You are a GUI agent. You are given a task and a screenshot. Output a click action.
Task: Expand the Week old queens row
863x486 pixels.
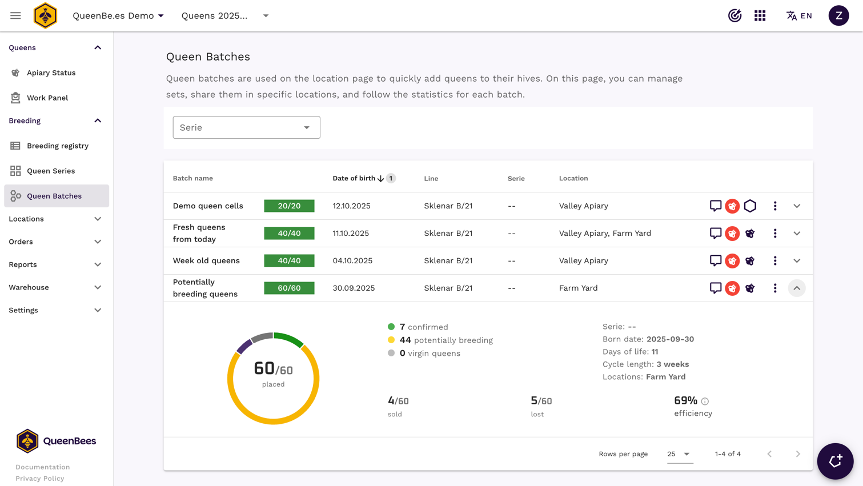(x=797, y=261)
